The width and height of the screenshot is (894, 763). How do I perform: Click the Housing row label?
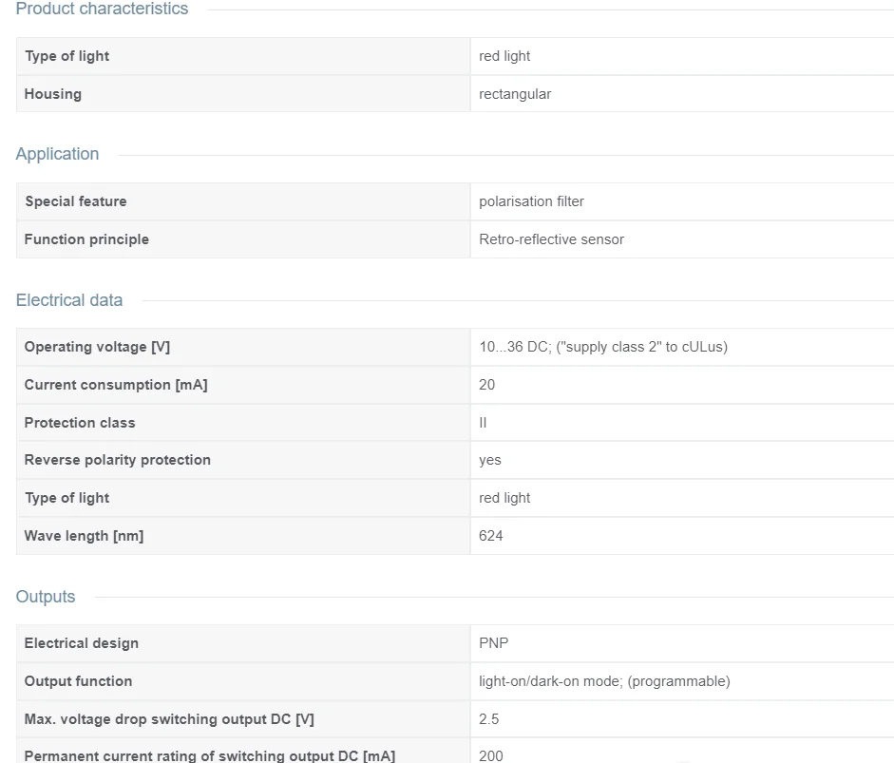click(x=53, y=94)
